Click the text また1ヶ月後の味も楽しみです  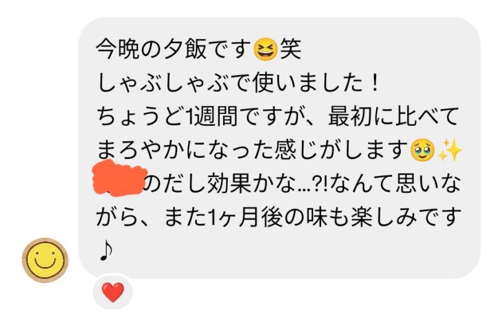pos(312,218)
